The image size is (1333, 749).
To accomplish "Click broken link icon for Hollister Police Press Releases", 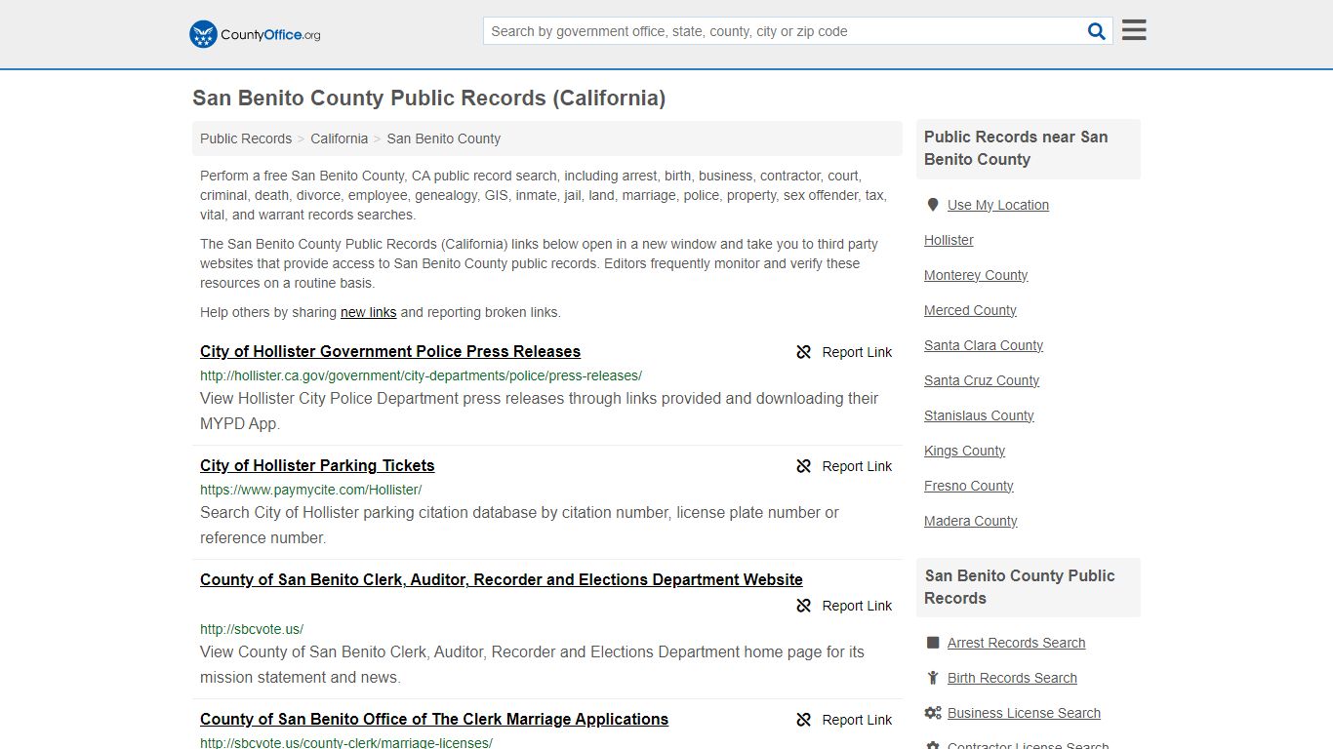I will [x=804, y=352].
